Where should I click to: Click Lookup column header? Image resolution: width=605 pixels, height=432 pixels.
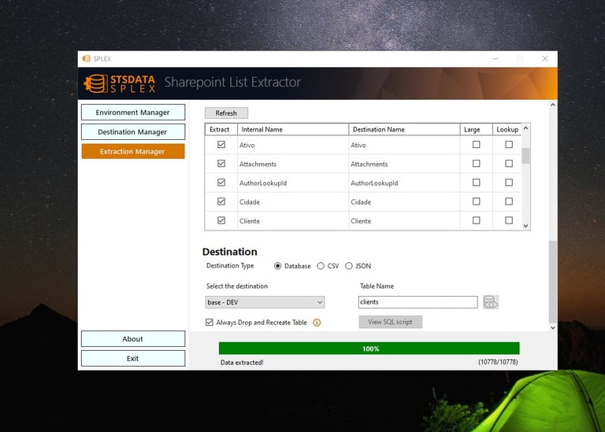coord(507,130)
